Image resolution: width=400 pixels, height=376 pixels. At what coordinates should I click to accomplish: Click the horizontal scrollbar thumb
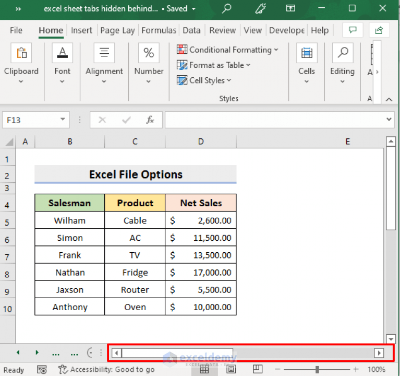(177, 353)
